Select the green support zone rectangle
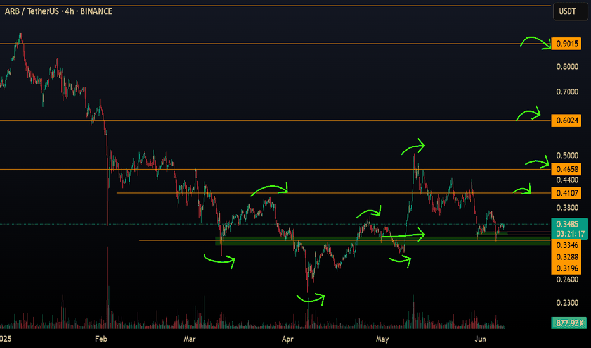591x348 pixels. tap(382, 241)
